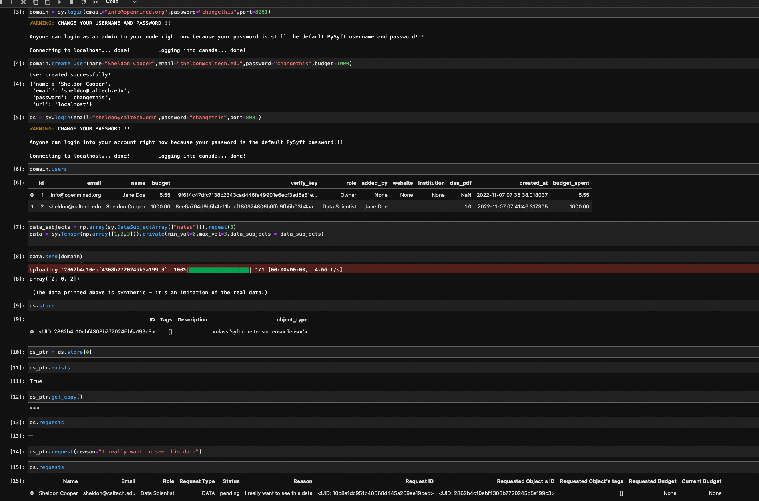This screenshot has width=759, height=501.
Task: Cut the selected cell
Action: [24, 2]
